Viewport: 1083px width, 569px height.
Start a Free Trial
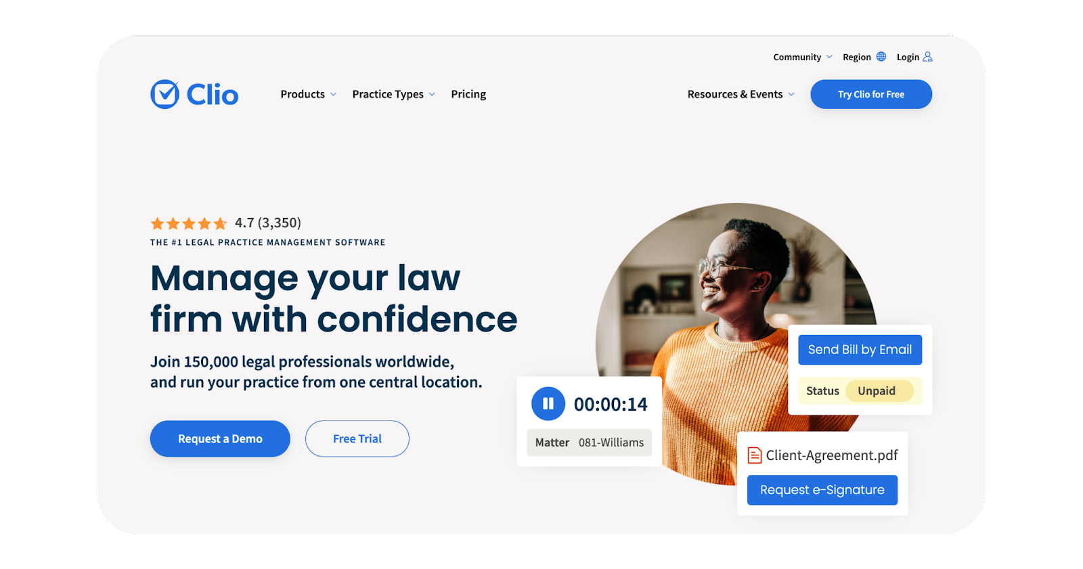click(357, 438)
